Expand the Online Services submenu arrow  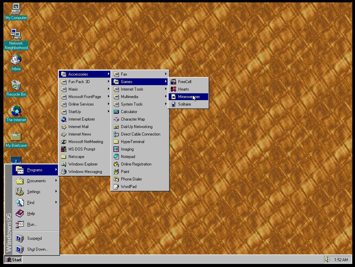pyautogui.click(x=108, y=104)
